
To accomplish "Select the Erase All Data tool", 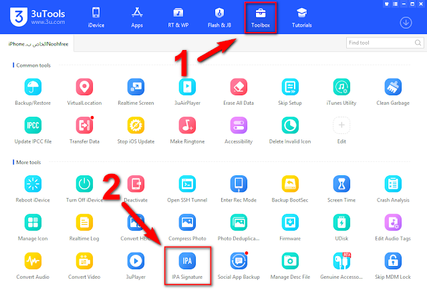I will 239,87.
